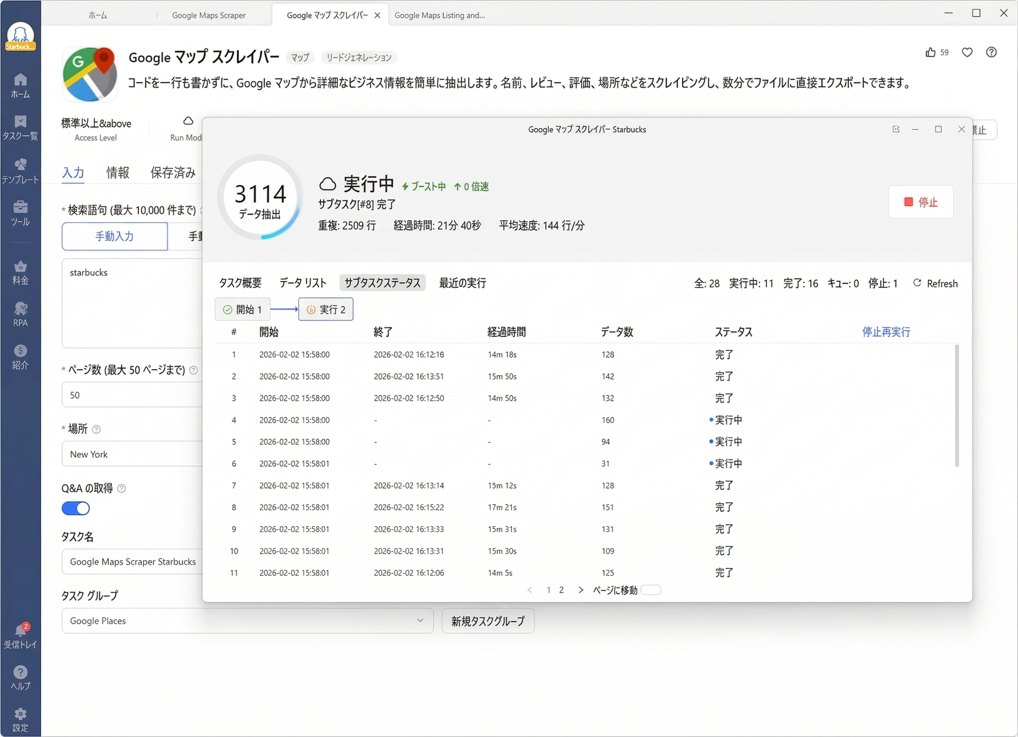The width and height of the screenshot is (1018, 737).
Task: Like the scraper with the thumbs-up
Action: (x=930, y=52)
